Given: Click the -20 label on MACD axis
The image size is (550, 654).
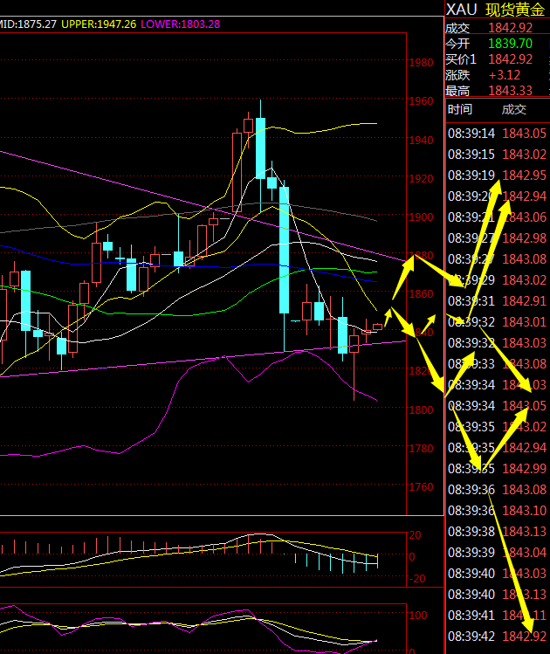Looking at the screenshot, I should [x=417, y=579].
